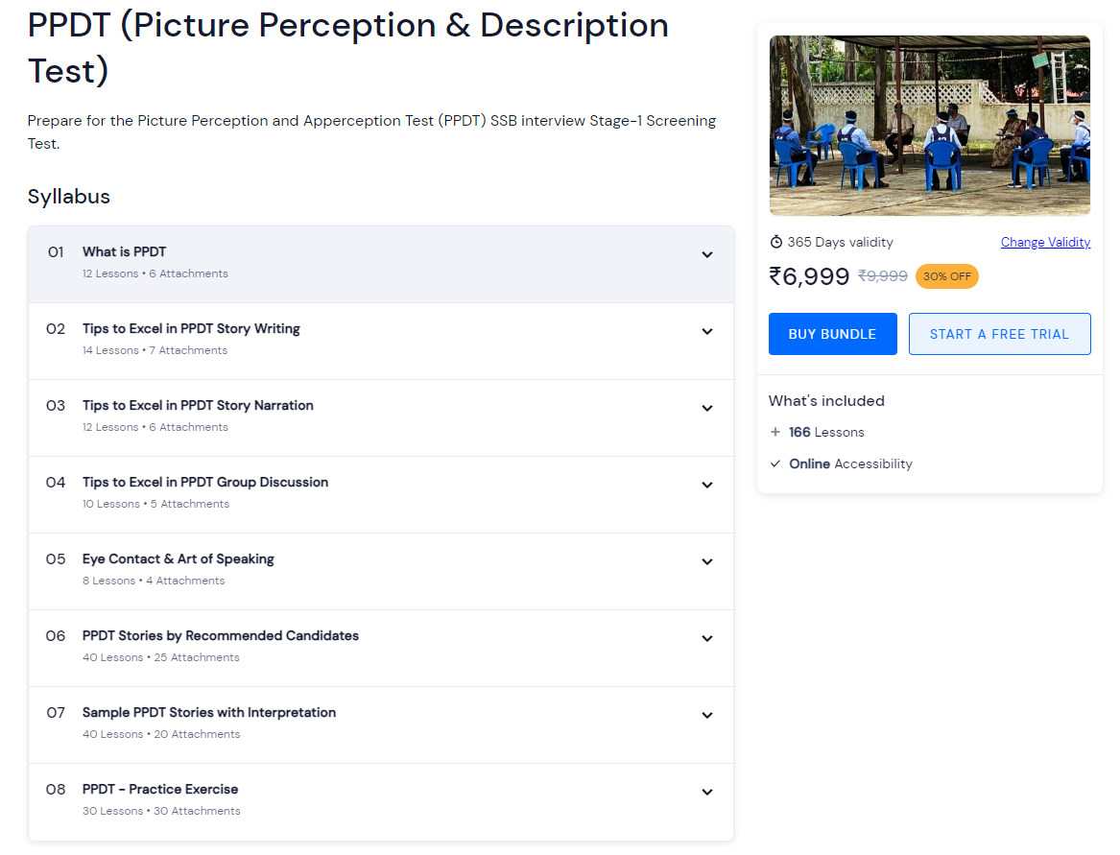Select the Tips to Excel in PPDT Group Discussion title
Image resolution: width=1120 pixels, height=855 pixels.
coord(205,482)
